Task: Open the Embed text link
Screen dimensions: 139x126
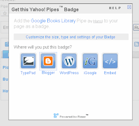Action: pyautogui.click(x=110, y=73)
